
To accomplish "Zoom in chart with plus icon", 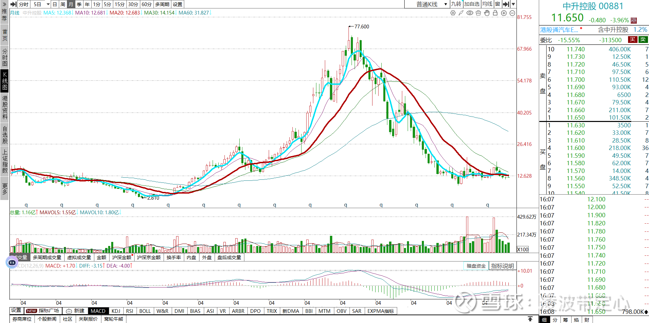I will 504,13.
